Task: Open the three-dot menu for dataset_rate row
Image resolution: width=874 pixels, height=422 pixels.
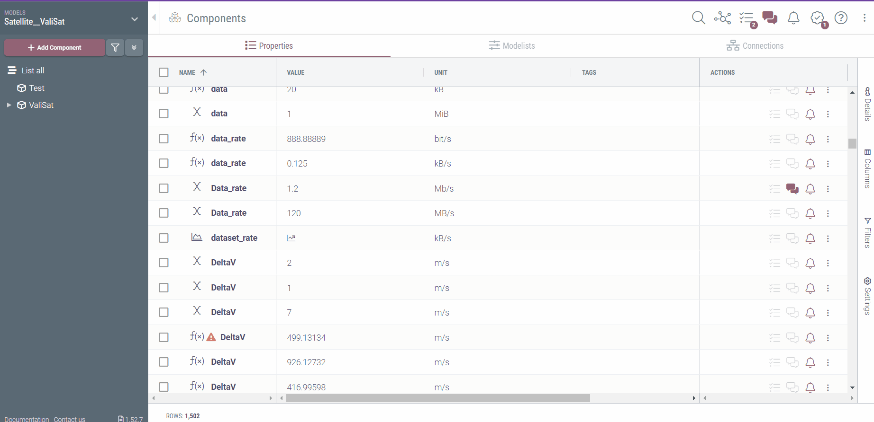Action: pyautogui.click(x=828, y=238)
